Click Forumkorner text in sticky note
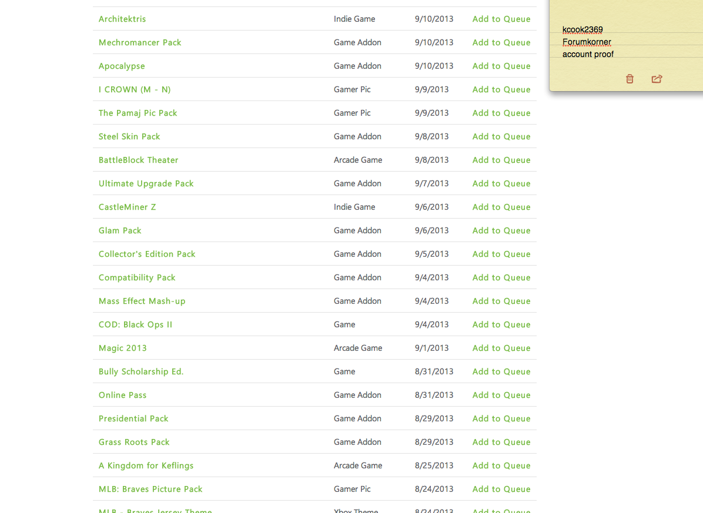The image size is (703, 513). 587,42
